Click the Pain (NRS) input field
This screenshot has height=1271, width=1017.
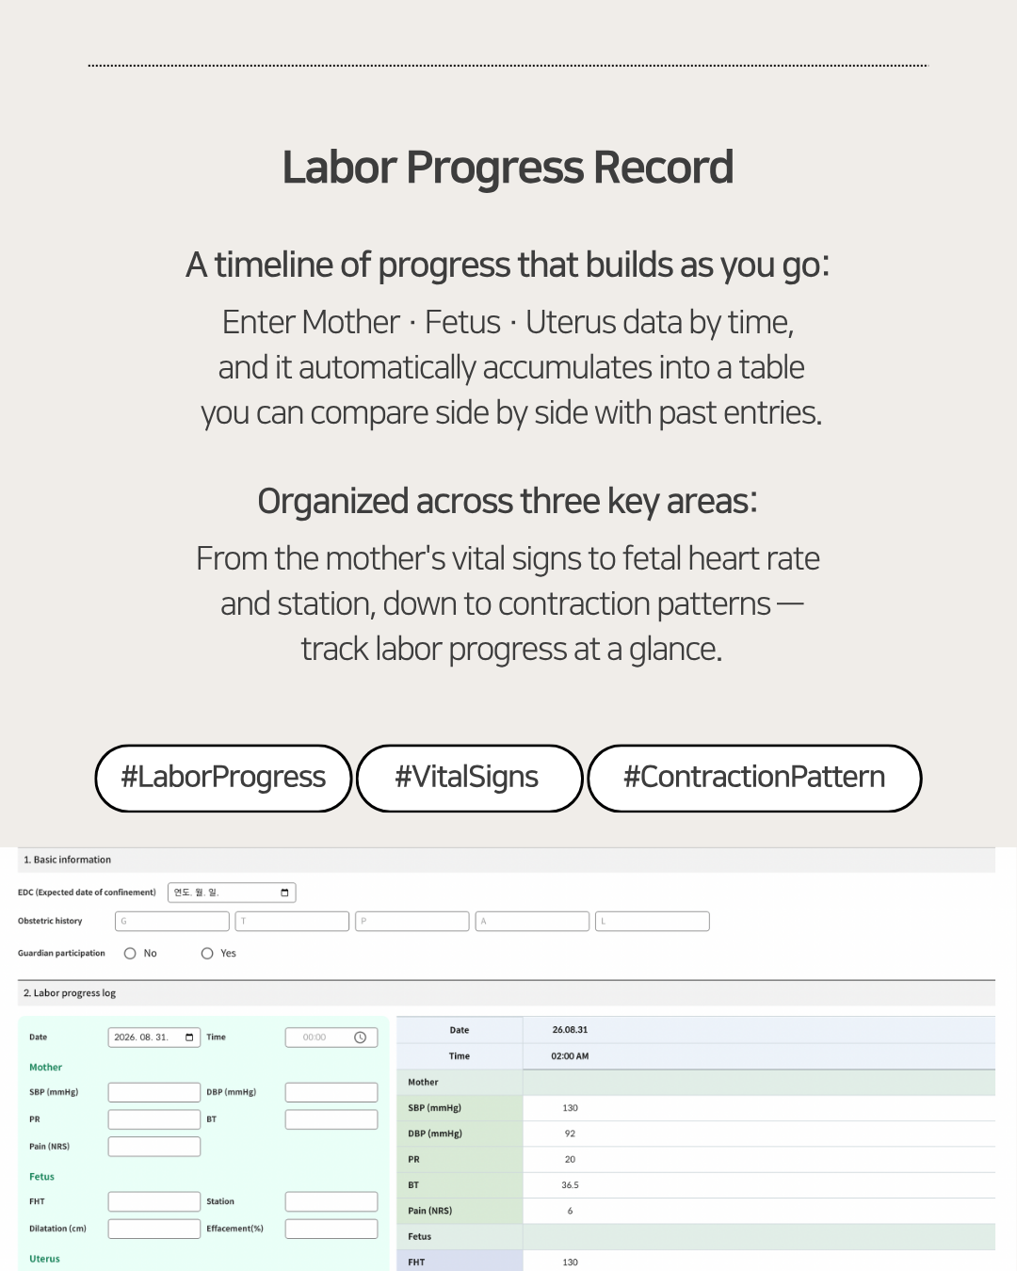pos(154,1147)
